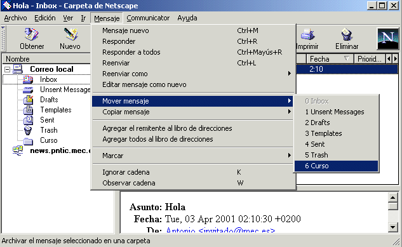The width and height of the screenshot is (402, 247).
Task: Click the Nuevo message toolbar icon
Action: [x=70, y=34]
